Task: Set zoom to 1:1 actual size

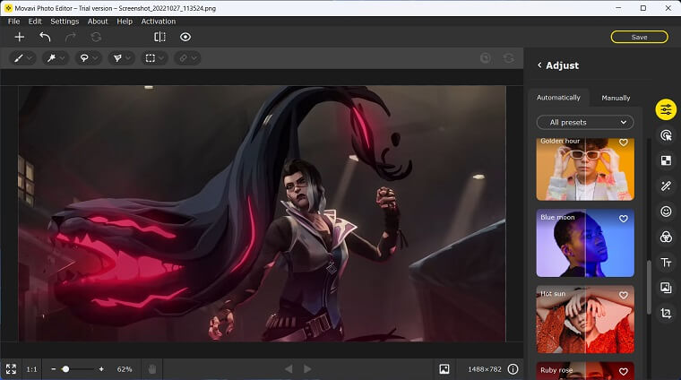Action: pos(31,369)
